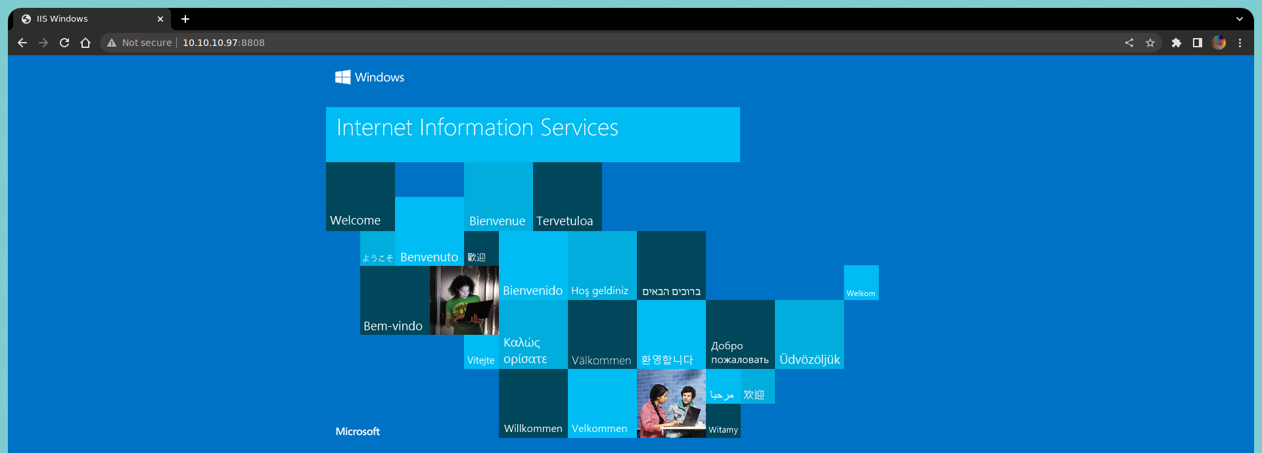Open a new tab with the plus button
Viewport: 1262px width, 453px height.
tap(185, 19)
